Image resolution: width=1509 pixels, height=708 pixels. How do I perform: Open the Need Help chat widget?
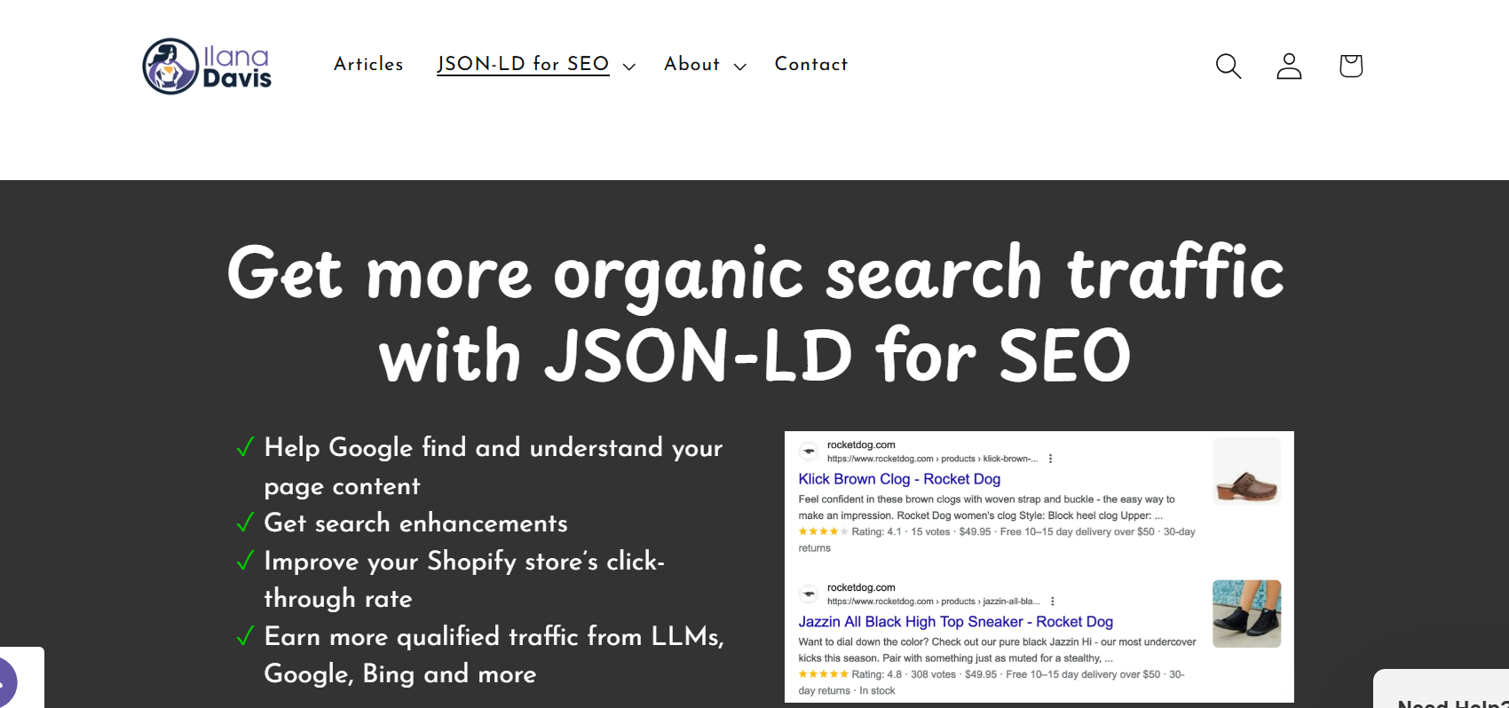pyautogui.click(x=1442, y=690)
